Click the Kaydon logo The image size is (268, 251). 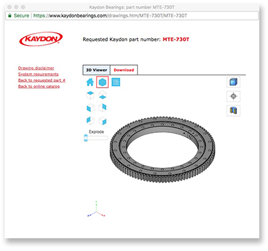[41, 39]
